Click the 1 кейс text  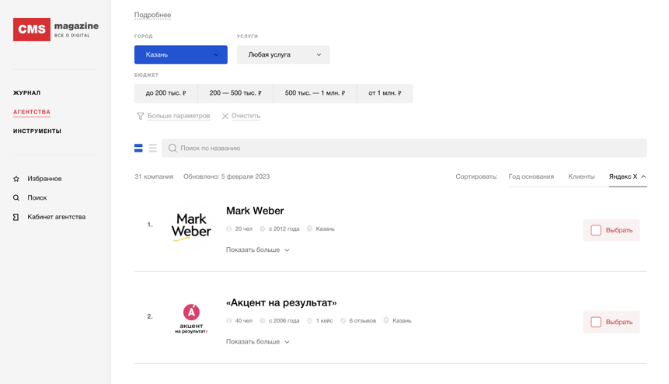[324, 321]
